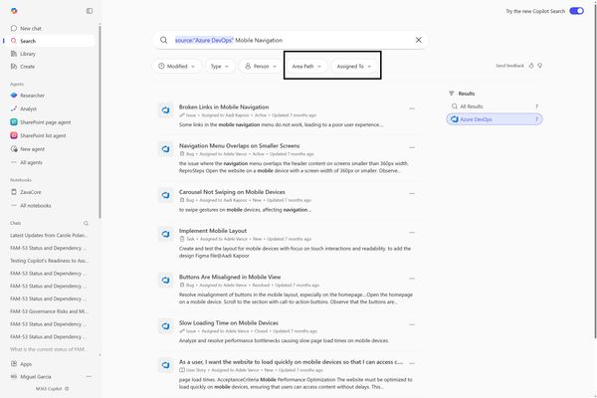Open chat FAM-53 Governance Risks
This screenshot has height=398, width=597.
[x=49, y=311]
